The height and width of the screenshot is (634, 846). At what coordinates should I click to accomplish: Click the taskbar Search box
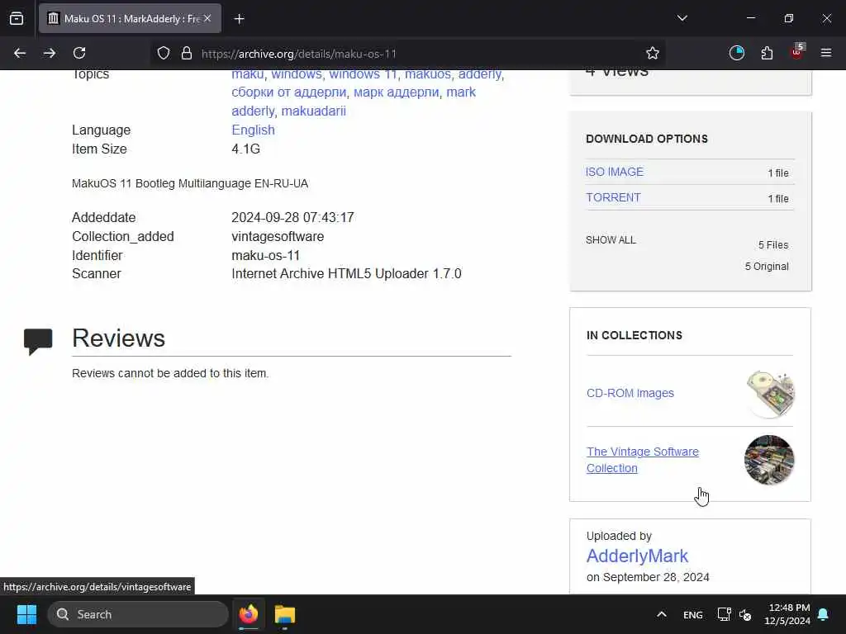coord(138,614)
